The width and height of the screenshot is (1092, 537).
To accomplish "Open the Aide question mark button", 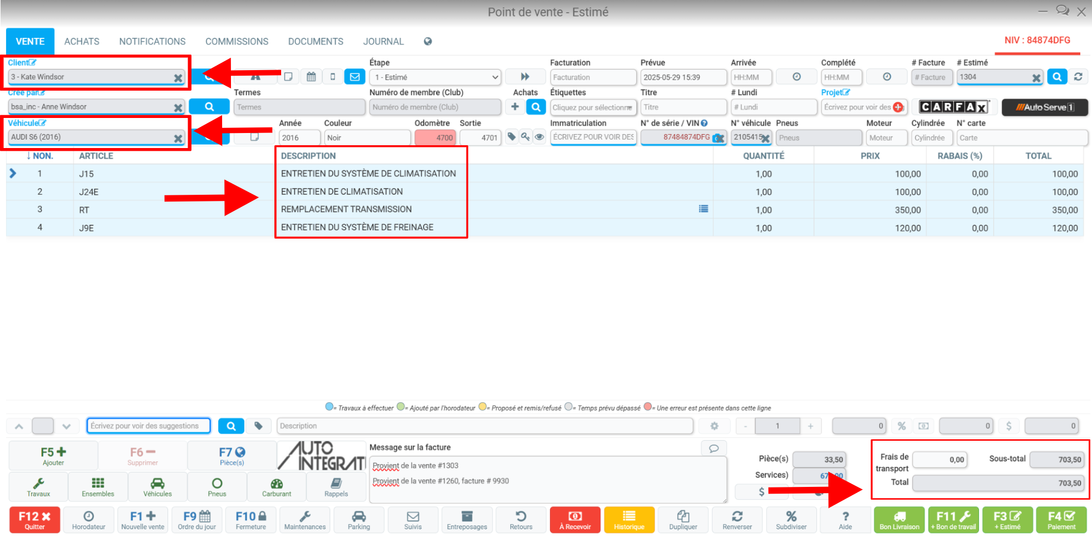I will 845,520.
